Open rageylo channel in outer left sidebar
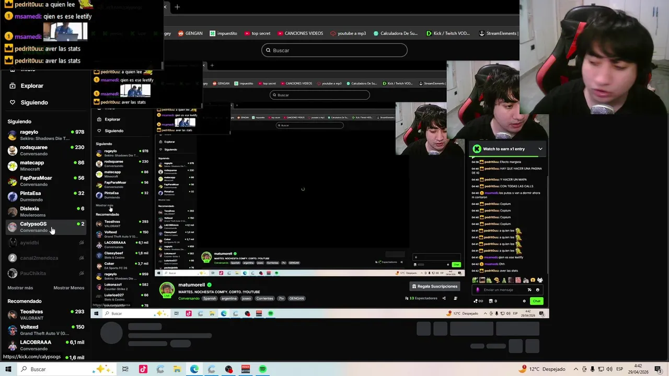The image size is (669, 376). [46, 135]
